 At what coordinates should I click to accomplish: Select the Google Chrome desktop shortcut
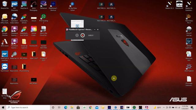(x=5, y=31)
